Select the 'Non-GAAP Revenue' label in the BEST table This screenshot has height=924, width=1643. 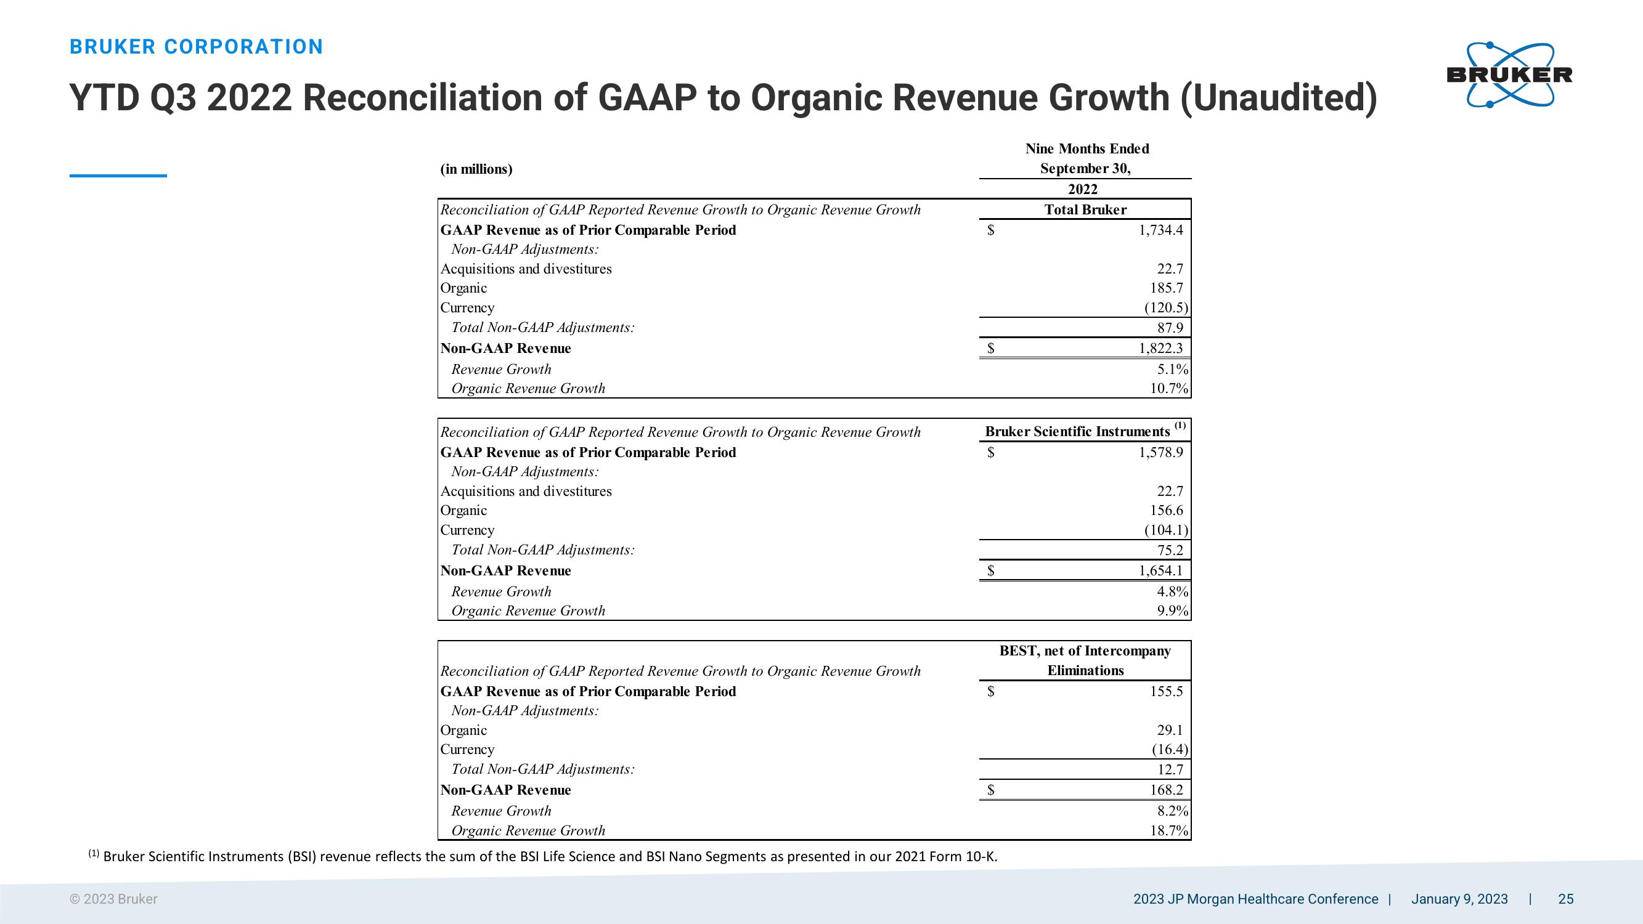[506, 790]
